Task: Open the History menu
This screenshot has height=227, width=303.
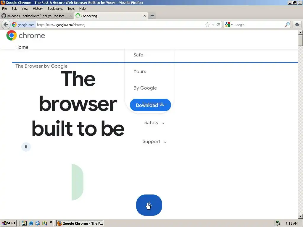Action: (38, 9)
